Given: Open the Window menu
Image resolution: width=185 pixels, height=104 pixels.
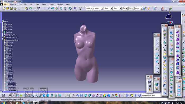Looking at the screenshot, I should pyautogui.click(x=60, y=5).
